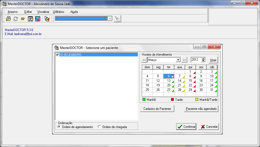Click the Hoje button
Image resolution: width=260 pixels, height=147 pixels.
213,60
